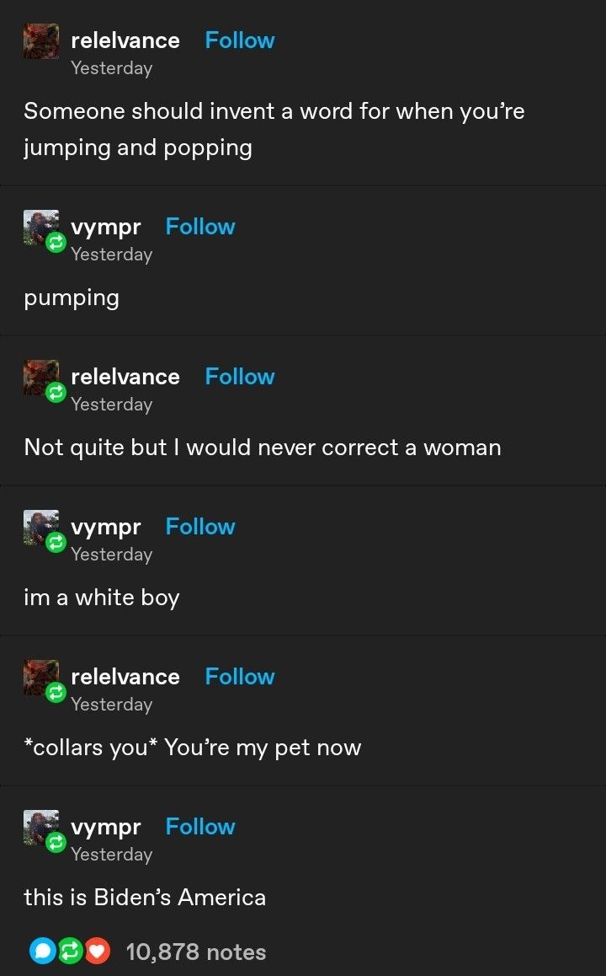
Task: Click reblog badge on 'Biden's America' post avatar
Action: click(x=56, y=843)
